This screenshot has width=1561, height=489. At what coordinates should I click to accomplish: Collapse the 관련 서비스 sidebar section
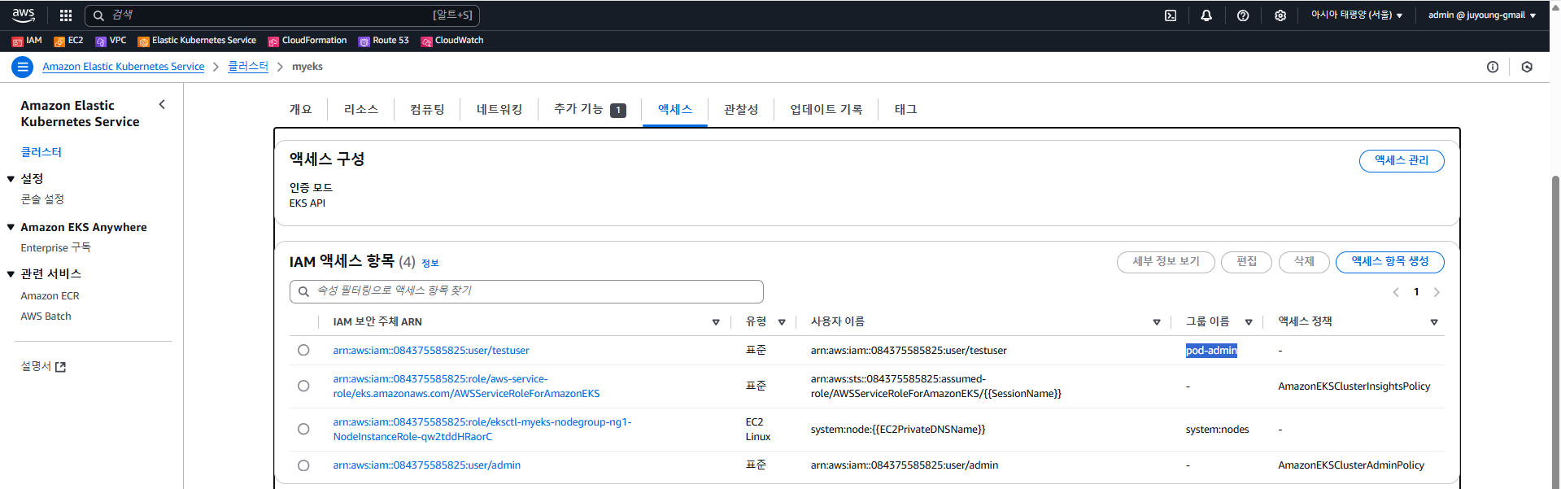(x=11, y=274)
